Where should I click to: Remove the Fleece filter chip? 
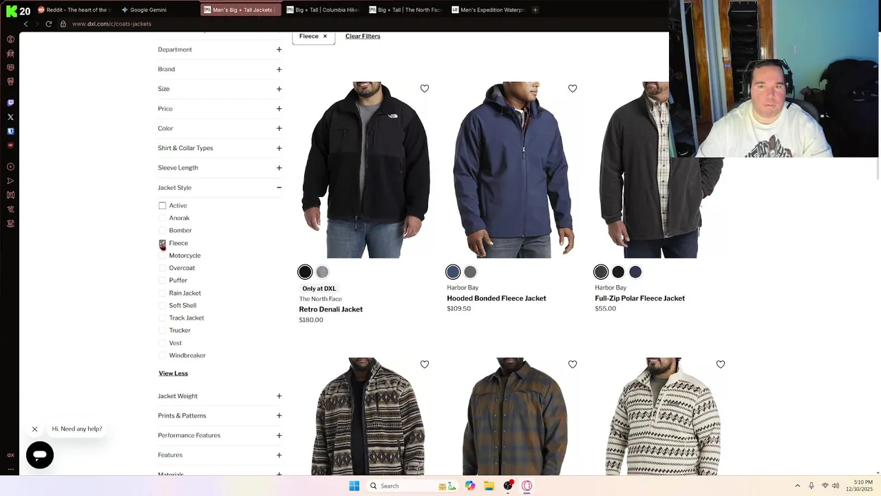(325, 37)
